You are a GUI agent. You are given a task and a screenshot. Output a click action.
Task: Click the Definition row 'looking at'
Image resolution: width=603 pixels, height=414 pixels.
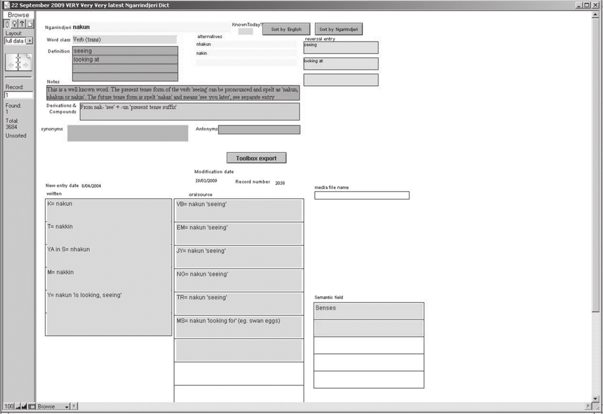(125, 60)
